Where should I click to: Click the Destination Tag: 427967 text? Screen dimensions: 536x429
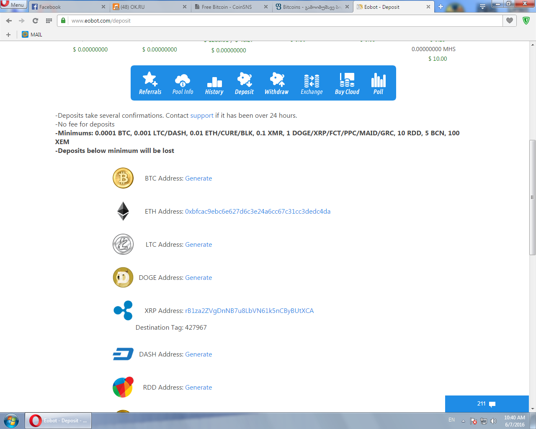[171, 327]
